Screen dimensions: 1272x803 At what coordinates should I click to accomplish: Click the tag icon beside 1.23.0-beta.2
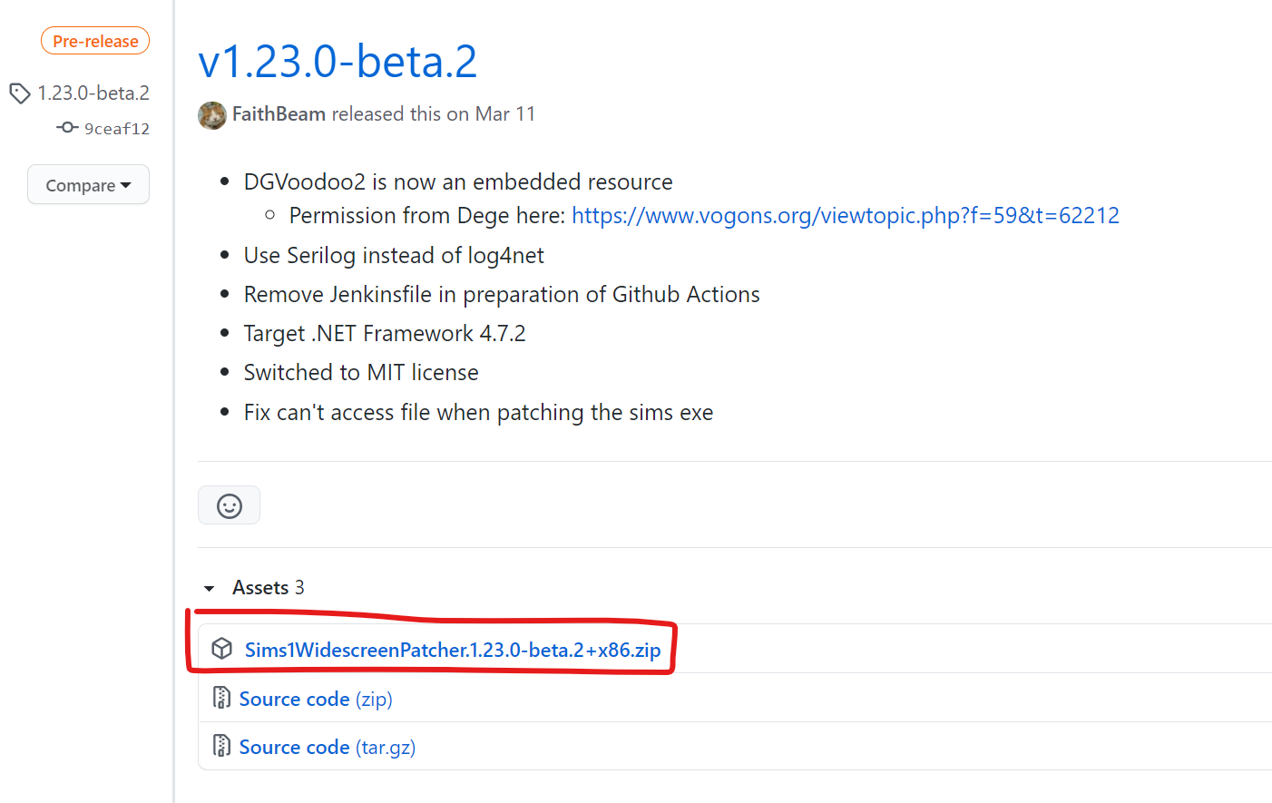20,93
